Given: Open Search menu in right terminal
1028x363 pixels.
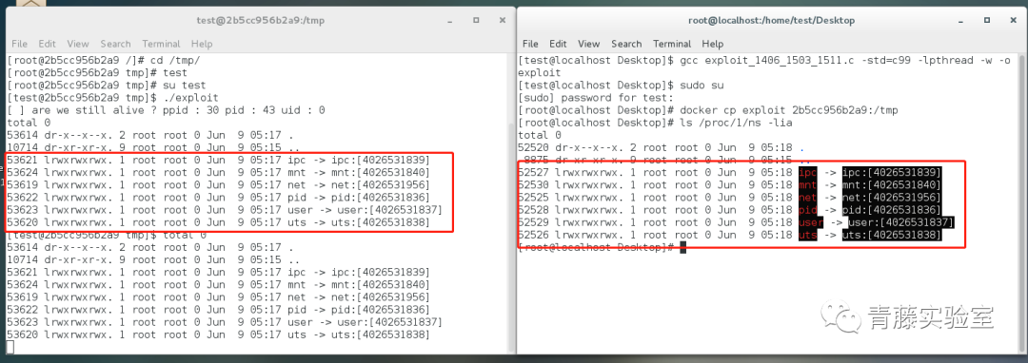Looking at the screenshot, I should [x=626, y=44].
